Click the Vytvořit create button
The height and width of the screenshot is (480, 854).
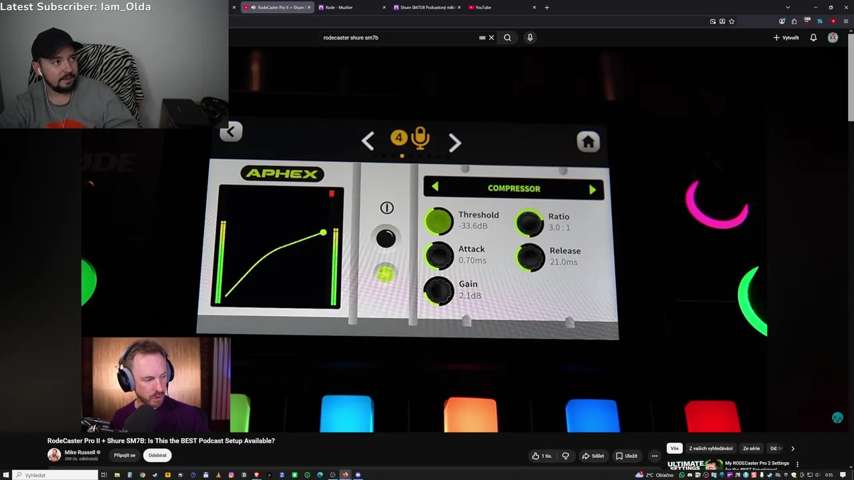tap(786, 37)
